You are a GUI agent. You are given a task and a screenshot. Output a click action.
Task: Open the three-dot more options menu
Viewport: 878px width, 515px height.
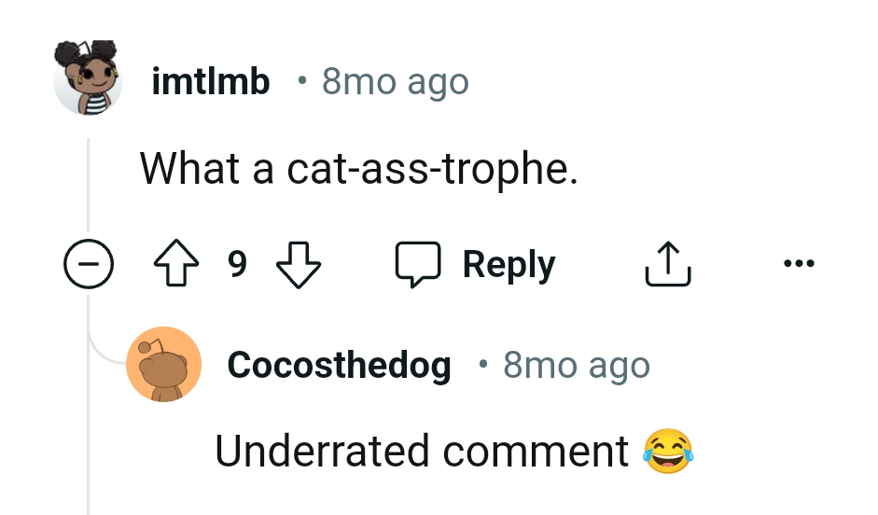[799, 265]
